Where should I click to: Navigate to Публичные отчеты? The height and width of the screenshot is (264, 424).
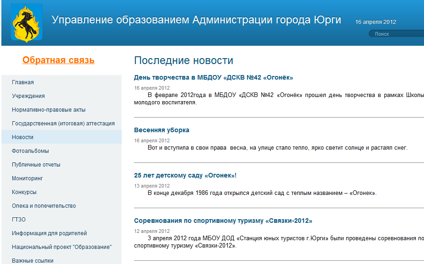click(x=36, y=165)
